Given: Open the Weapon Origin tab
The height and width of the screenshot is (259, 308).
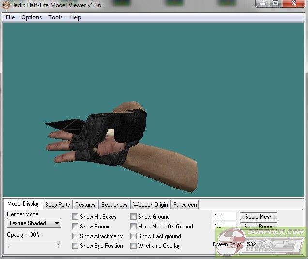Looking at the screenshot, I should tap(150, 205).
